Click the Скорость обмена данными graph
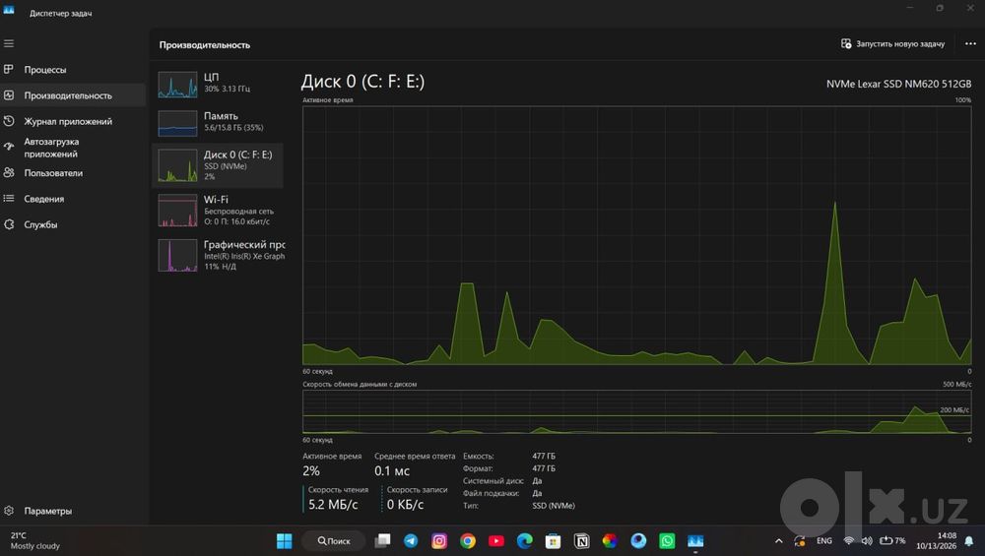Viewport: 985px width, 556px height. [x=636, y=411]
